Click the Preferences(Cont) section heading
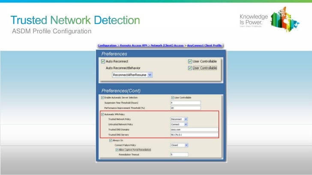Viewport: 312px width, 175px height. coord(121,91)
